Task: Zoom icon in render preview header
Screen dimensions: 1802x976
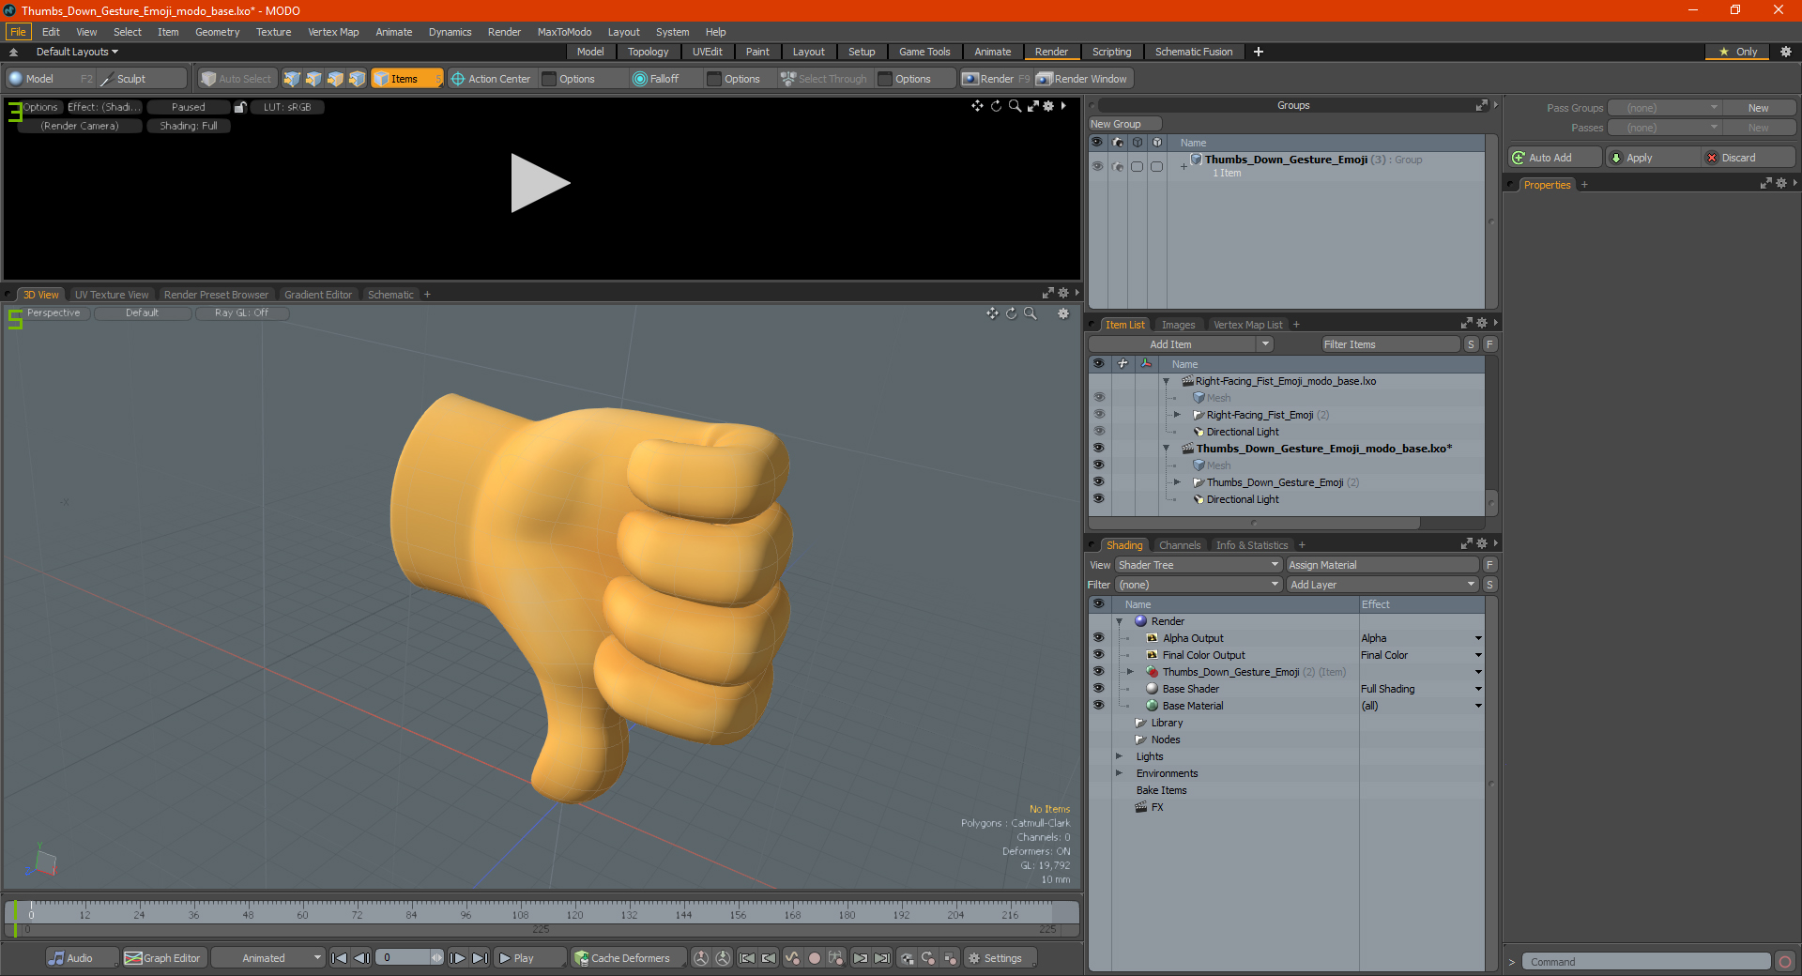Action: [x=1015, y=106]
